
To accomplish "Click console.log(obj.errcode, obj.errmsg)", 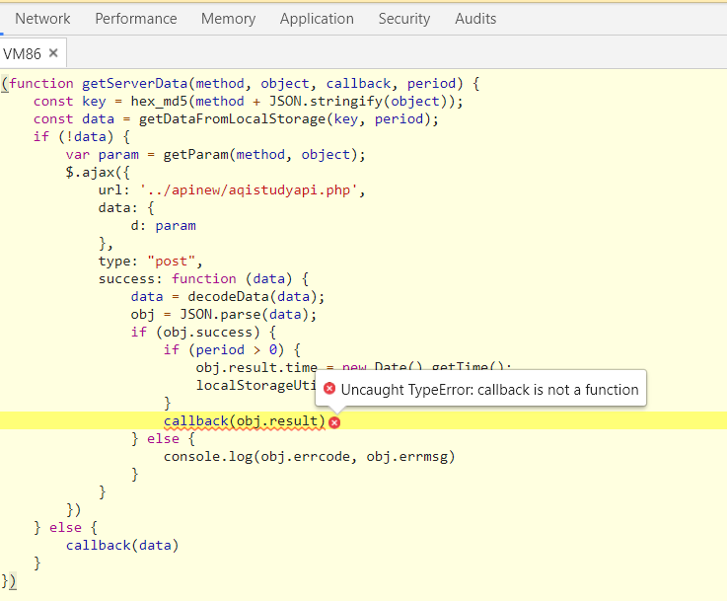I will (x=310, y=456).
